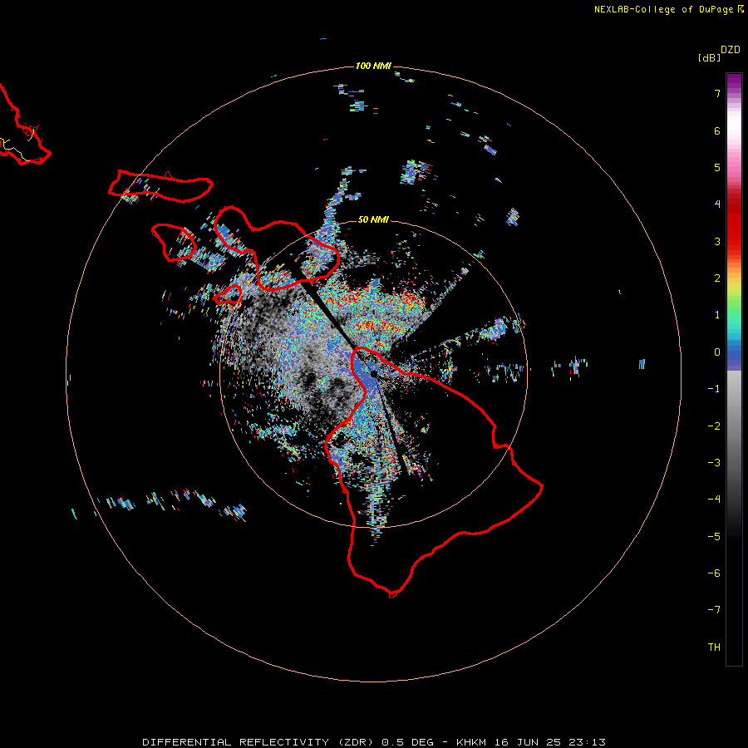Image resolution: width=748 pixels, height=748 pixels.
Task: Click the 6 value on the color scale
Action: point(717,130)
